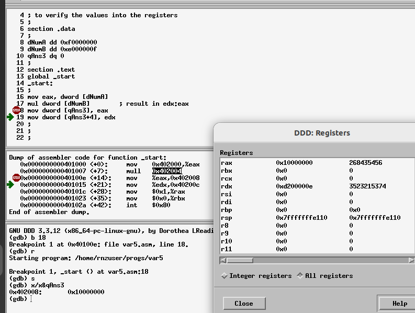Click source line 6 section .data

click(51, 29)
